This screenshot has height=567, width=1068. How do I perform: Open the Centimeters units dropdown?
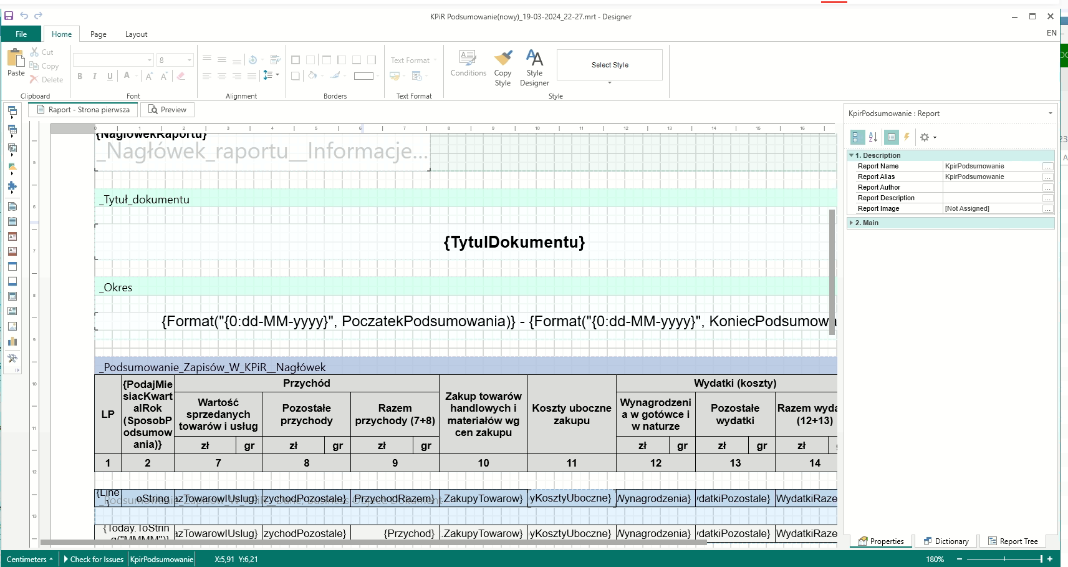29,560
